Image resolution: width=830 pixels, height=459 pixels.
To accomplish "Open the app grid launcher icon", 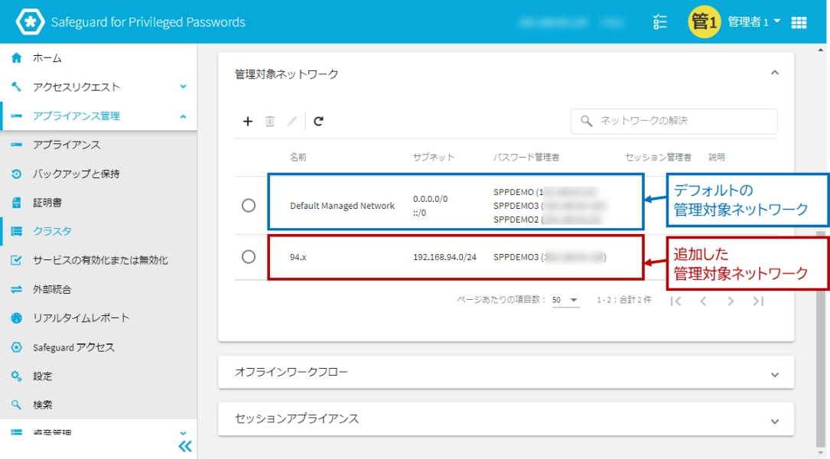I will (799, 22).
